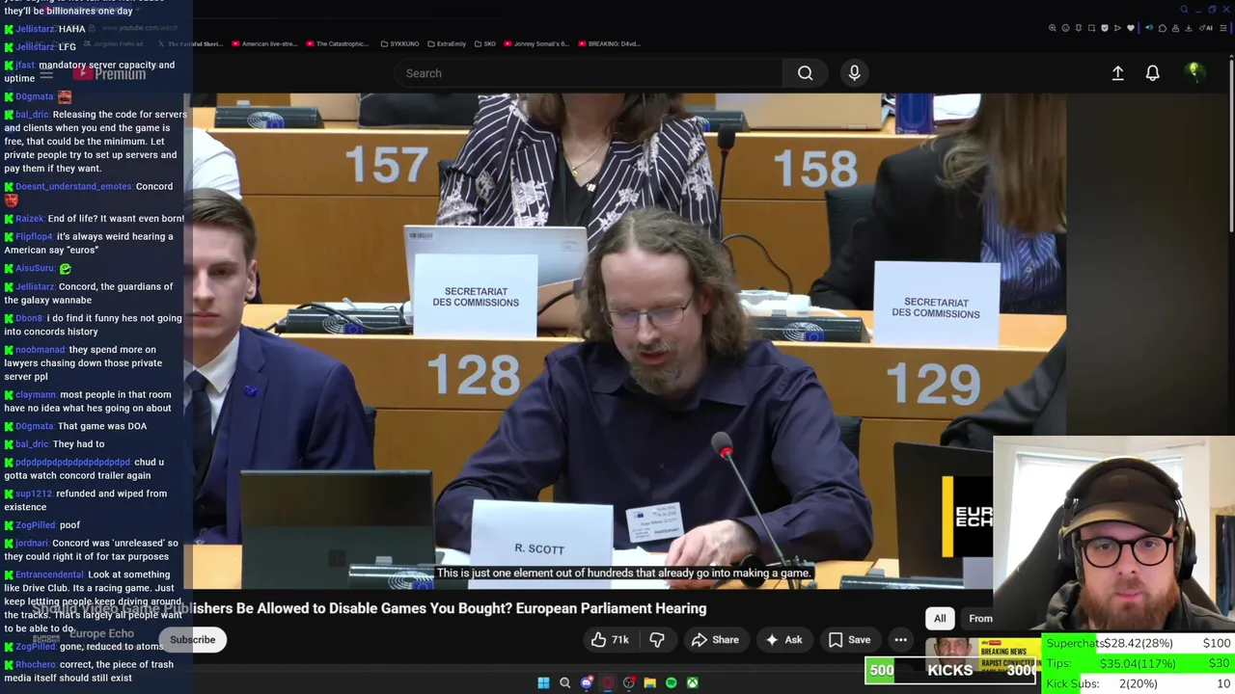Click the profile person icon in toolbar
The height and width of the screenshot is (694, 1235).
1175,28
